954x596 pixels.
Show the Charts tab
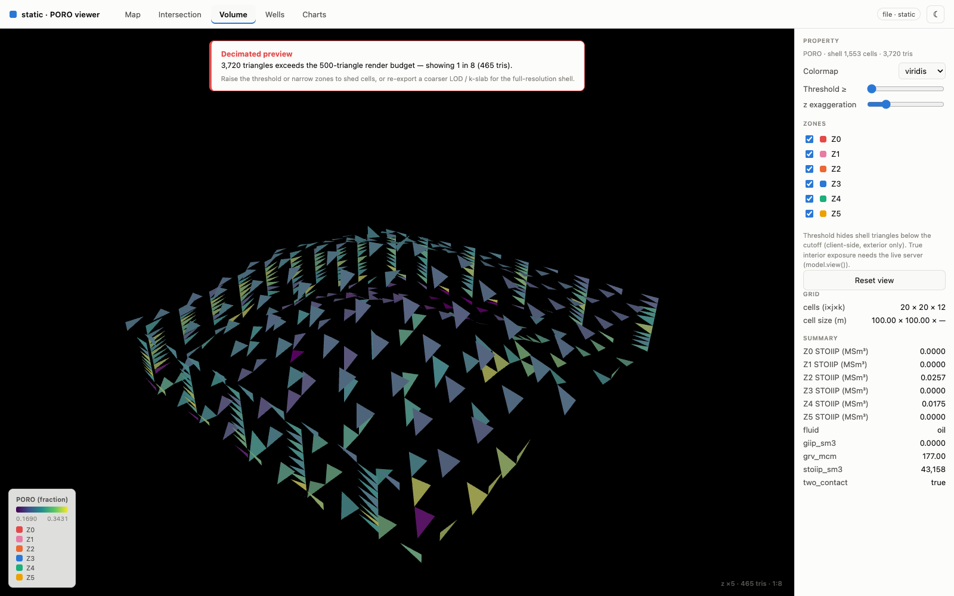pos(314,14)
